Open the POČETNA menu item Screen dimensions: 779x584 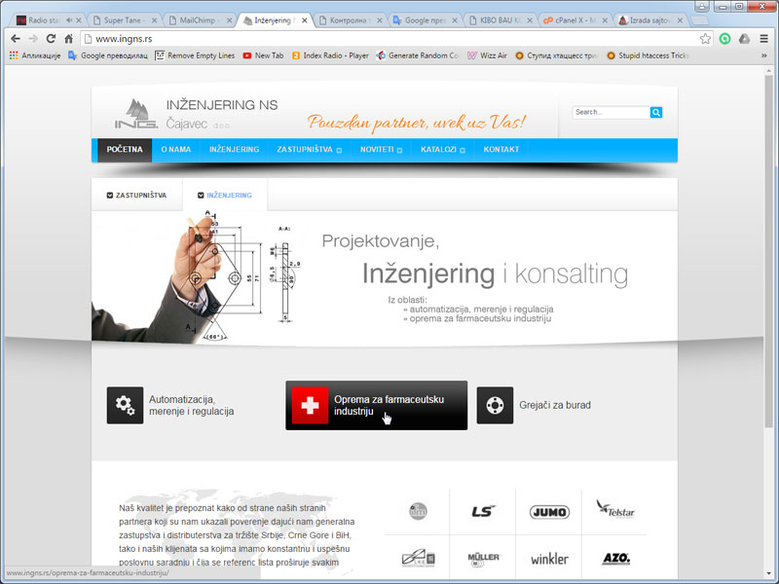click(125, 150)
